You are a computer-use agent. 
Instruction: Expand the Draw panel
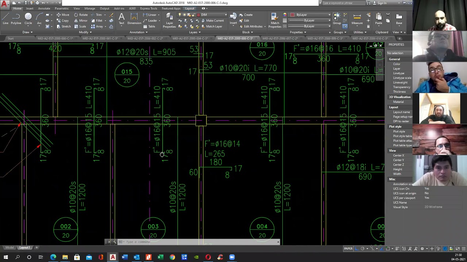tap(27, 32)
